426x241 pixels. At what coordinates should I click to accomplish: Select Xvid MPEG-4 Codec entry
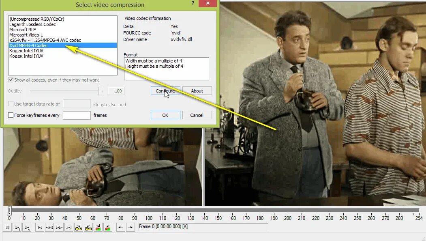[x=63, y=45]
